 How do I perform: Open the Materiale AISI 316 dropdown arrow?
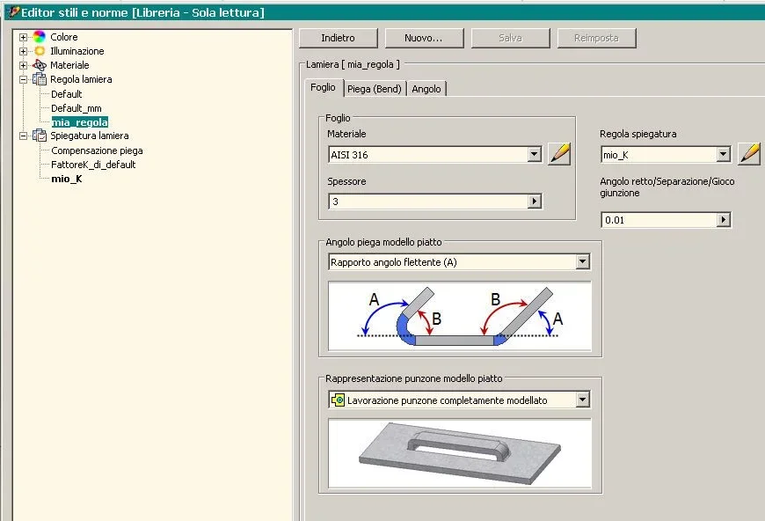tap(535, 155)
